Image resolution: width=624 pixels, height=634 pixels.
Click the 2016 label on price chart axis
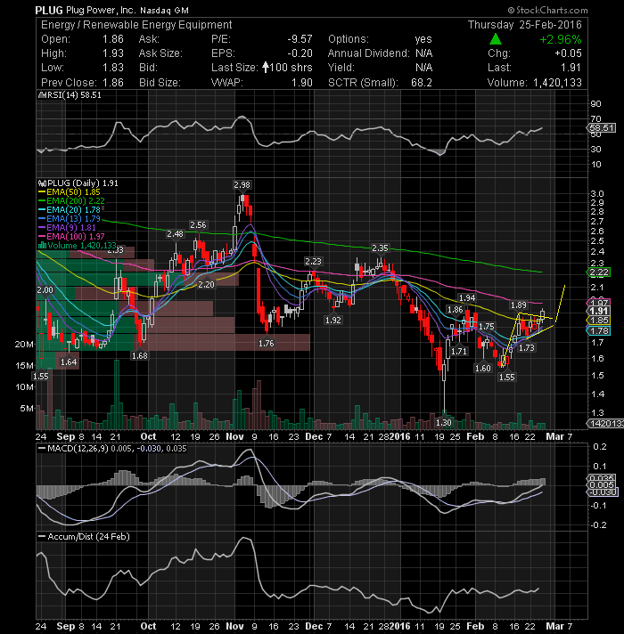pyautogui.click(x=400, y=436)
